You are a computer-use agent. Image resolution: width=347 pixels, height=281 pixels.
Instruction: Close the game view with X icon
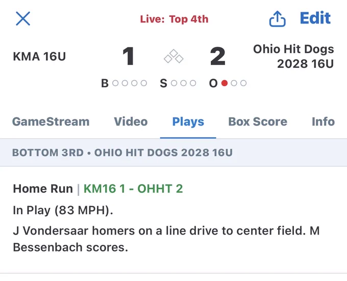(23, 18)
